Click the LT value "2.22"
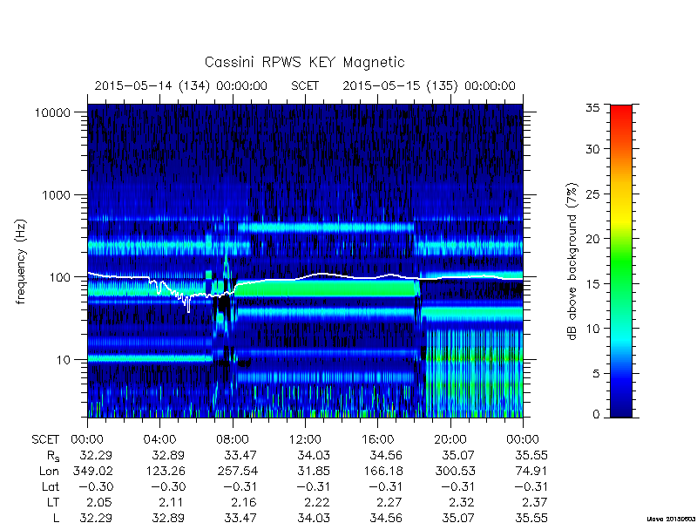697x523 pixels. [317, 503]
